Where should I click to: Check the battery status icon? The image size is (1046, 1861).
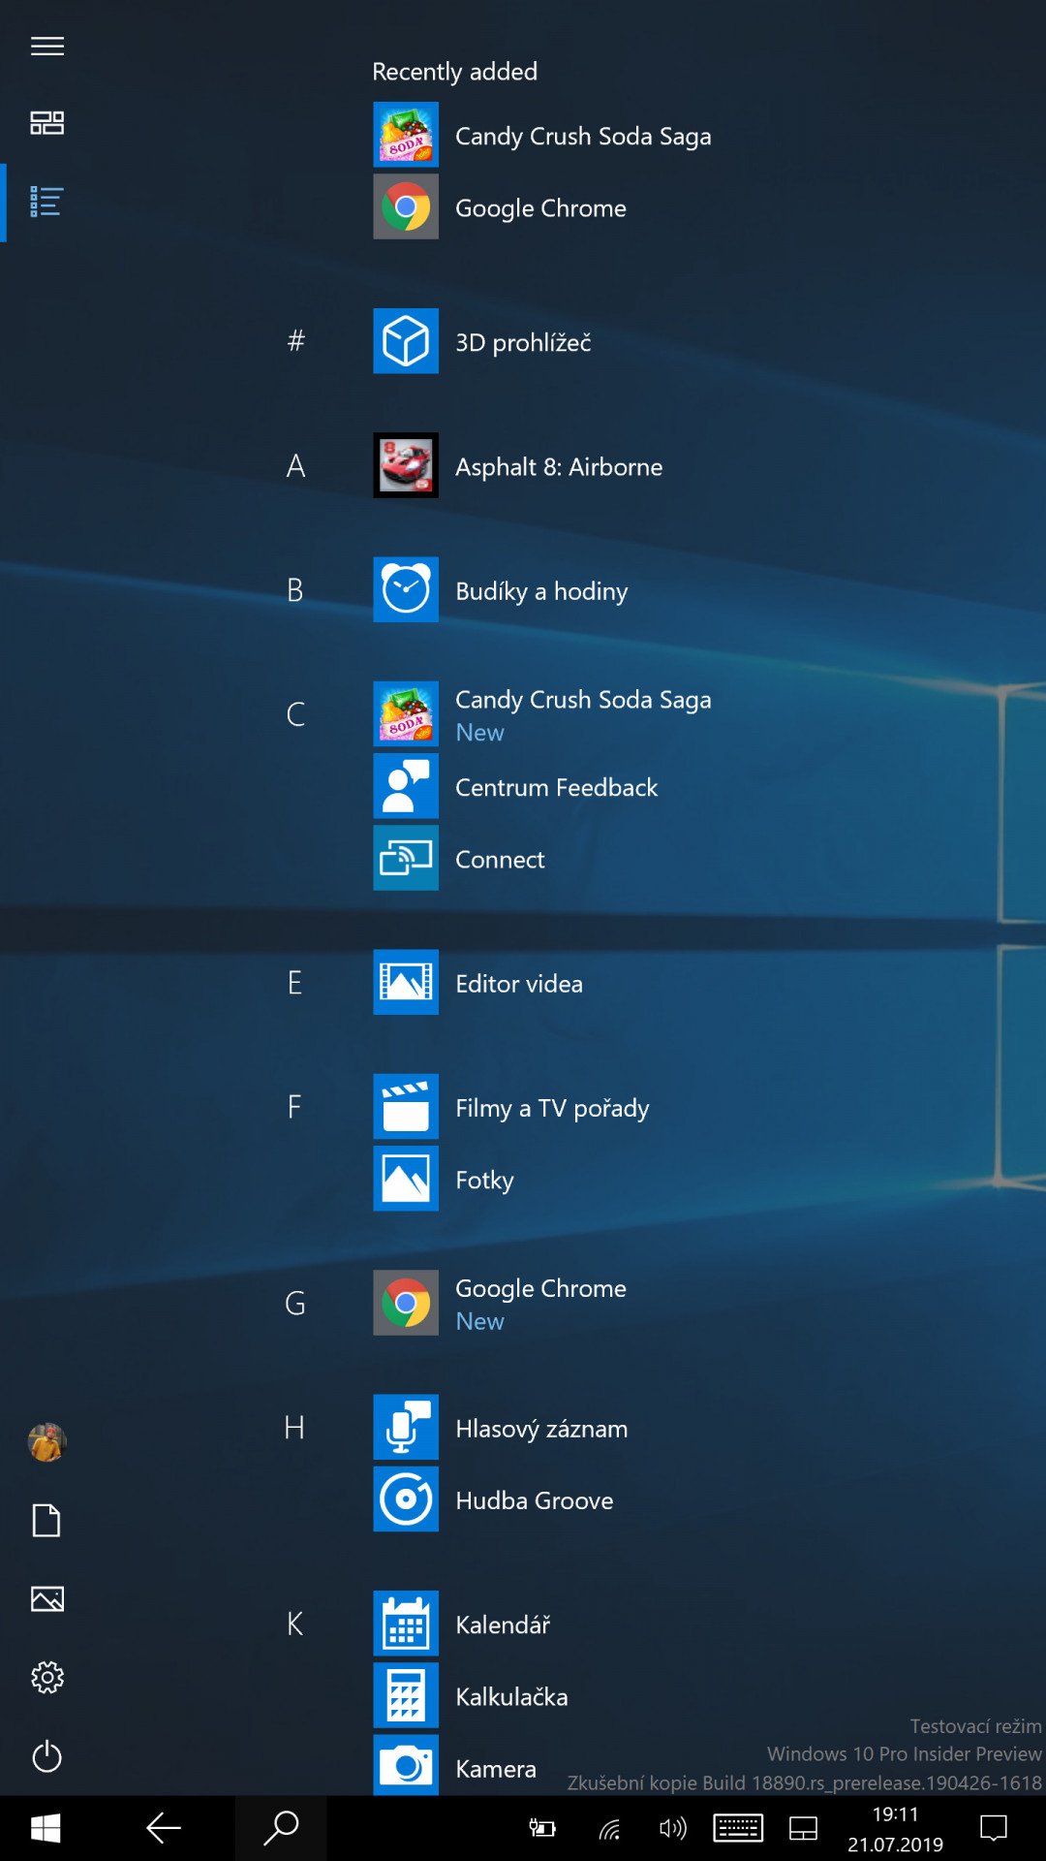(542, 1828)
